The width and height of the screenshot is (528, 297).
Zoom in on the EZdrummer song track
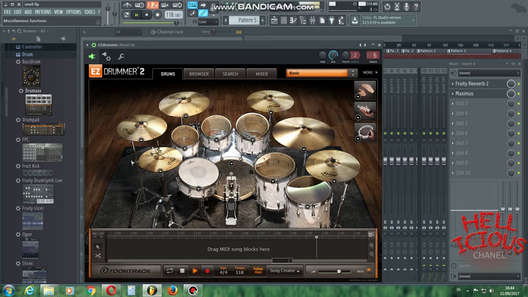click(371, 245)
